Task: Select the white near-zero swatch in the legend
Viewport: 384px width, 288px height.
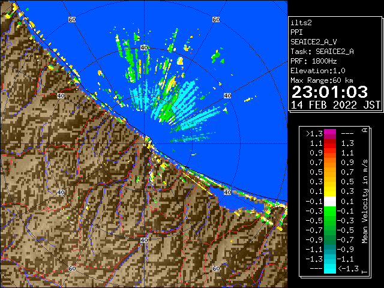Action: pyautogui.click(x=330, y=202)
